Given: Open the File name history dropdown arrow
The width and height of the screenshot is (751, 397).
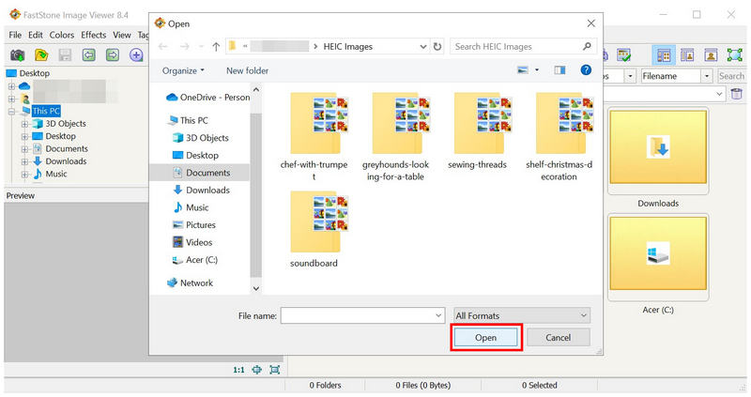Looking at the screenshot, I should pos(438,315).
